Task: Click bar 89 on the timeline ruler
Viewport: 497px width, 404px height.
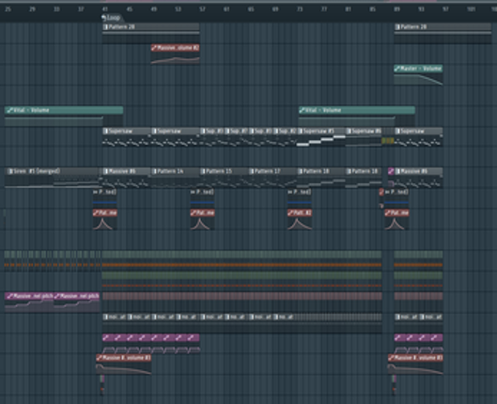Action: coord(396,9)
